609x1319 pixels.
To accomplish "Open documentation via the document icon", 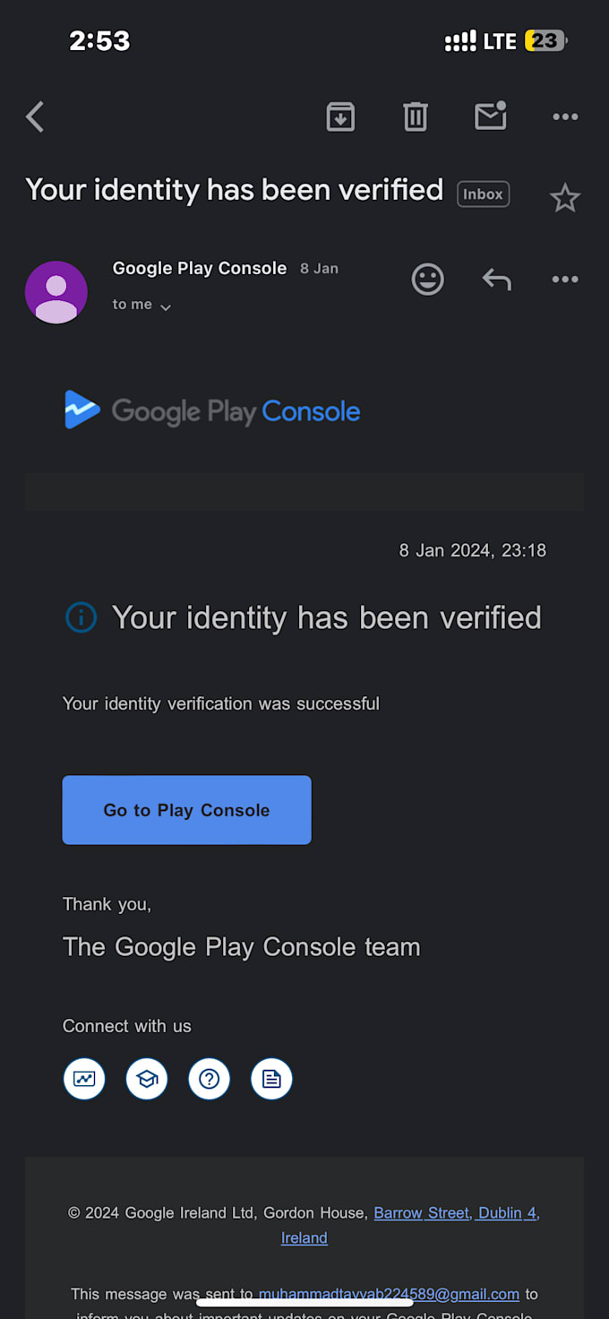I will pos(271,1079).
